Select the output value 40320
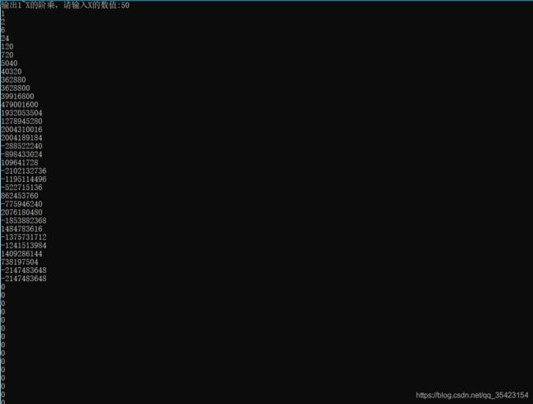533x404 pixels. point(11,71)
